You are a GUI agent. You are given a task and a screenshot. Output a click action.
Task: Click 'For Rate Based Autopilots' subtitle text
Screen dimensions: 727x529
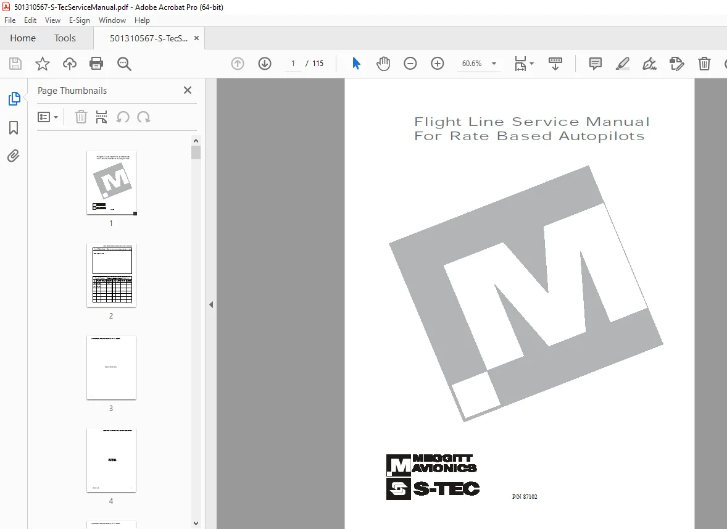point(529,136)
